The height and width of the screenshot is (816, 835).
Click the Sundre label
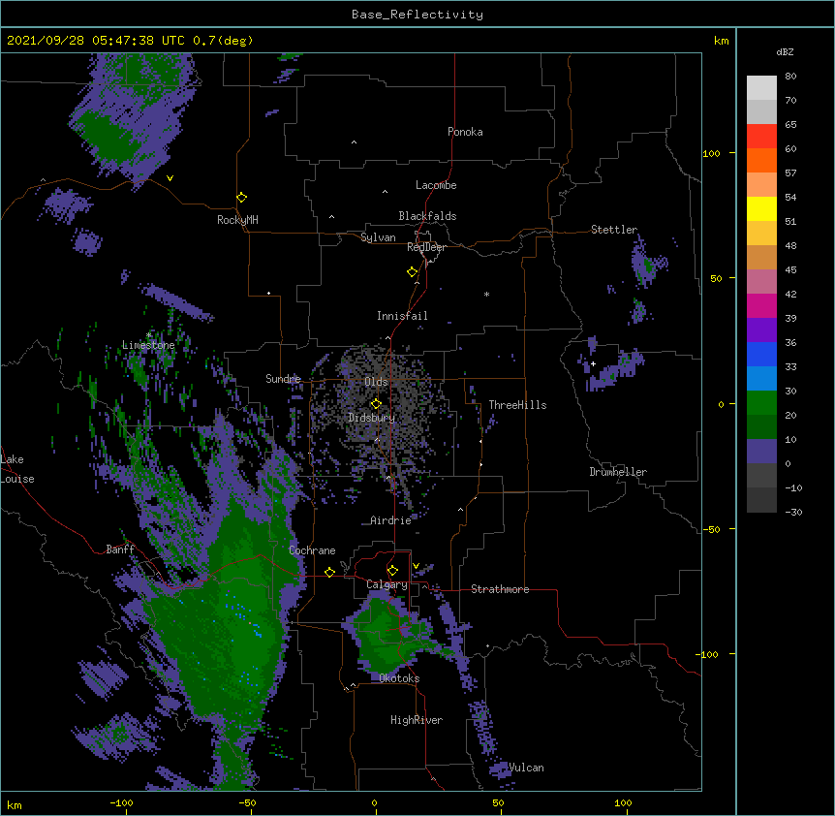(x=283, y=379)
